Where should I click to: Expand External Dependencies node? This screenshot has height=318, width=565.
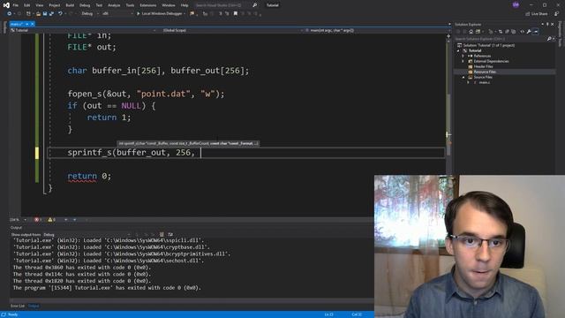(x=463, y=61)
